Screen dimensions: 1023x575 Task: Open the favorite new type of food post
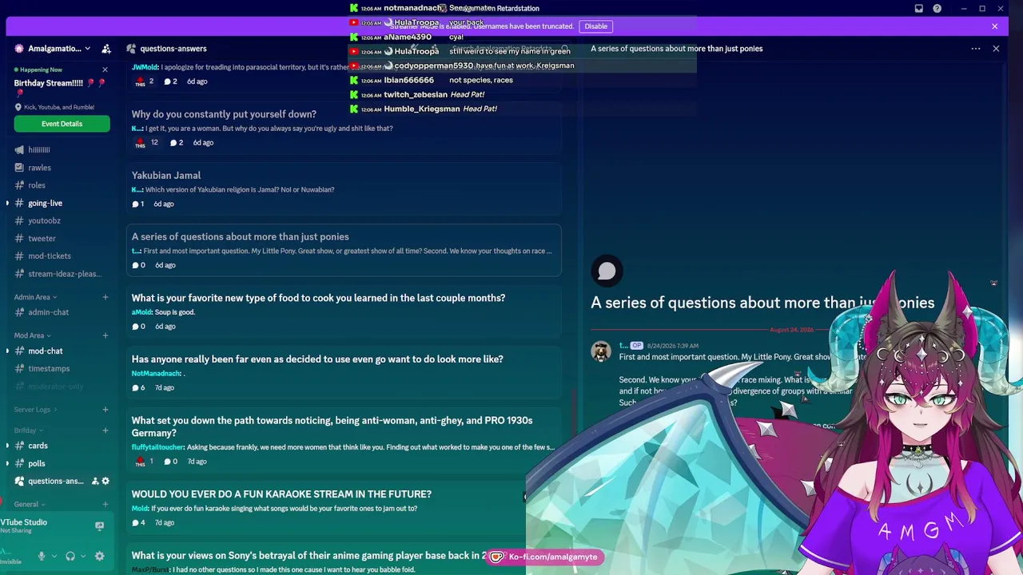344,311
